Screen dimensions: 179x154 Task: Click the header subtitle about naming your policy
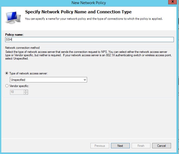pos(93,19)
